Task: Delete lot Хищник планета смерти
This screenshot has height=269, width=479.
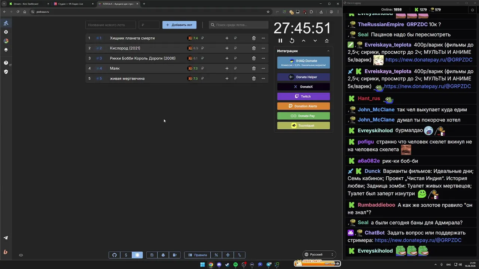Action: coord(254,38)
